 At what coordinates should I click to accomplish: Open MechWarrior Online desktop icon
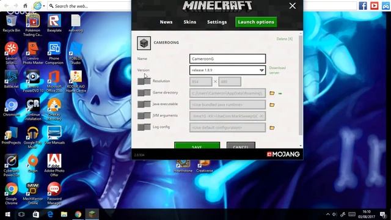click(x=32, y=194)
